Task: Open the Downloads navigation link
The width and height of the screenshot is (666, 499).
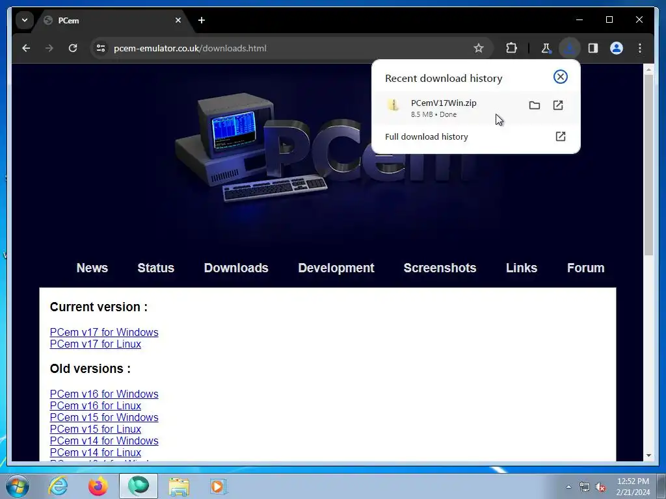Action: 236,268
